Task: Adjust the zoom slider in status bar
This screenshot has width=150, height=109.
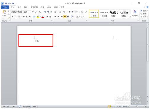Action: [137, 106]
